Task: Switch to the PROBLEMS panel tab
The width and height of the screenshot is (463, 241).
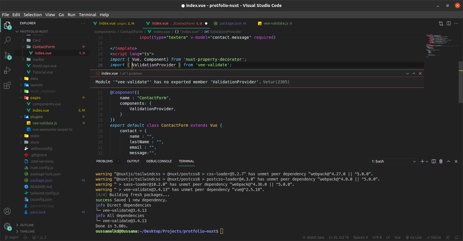Action: 104,161
